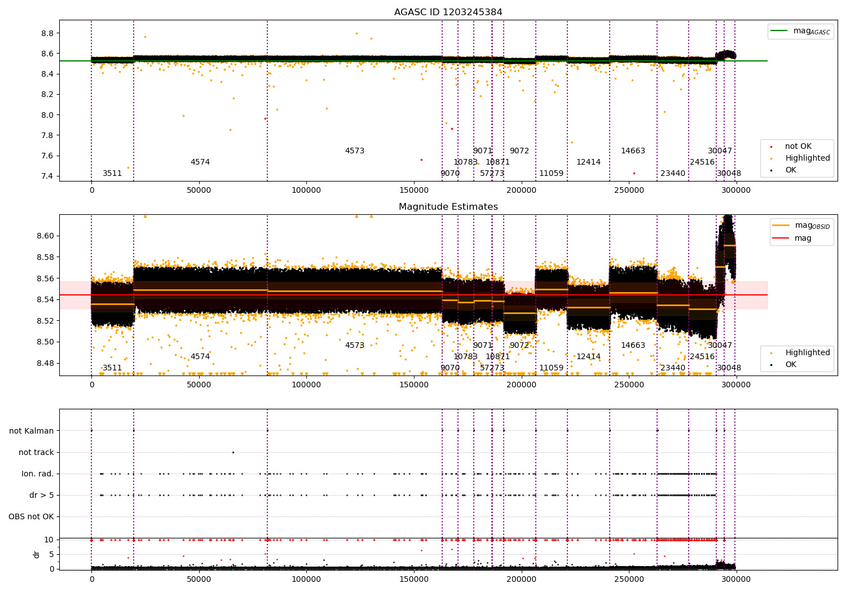
Task: Click the 7.4 tick on top y-axis
Action: pos(47,176)
